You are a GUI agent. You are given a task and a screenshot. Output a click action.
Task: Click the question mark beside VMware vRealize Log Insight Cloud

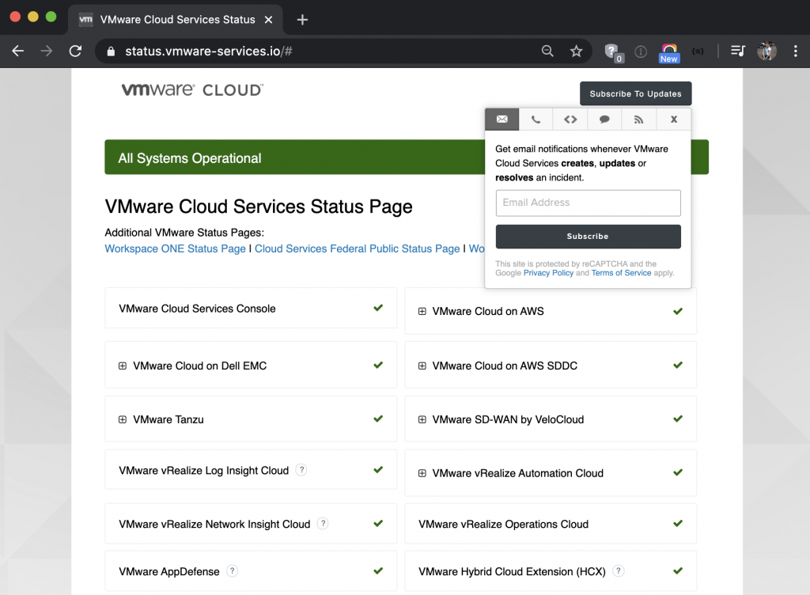tap(301, 469)
